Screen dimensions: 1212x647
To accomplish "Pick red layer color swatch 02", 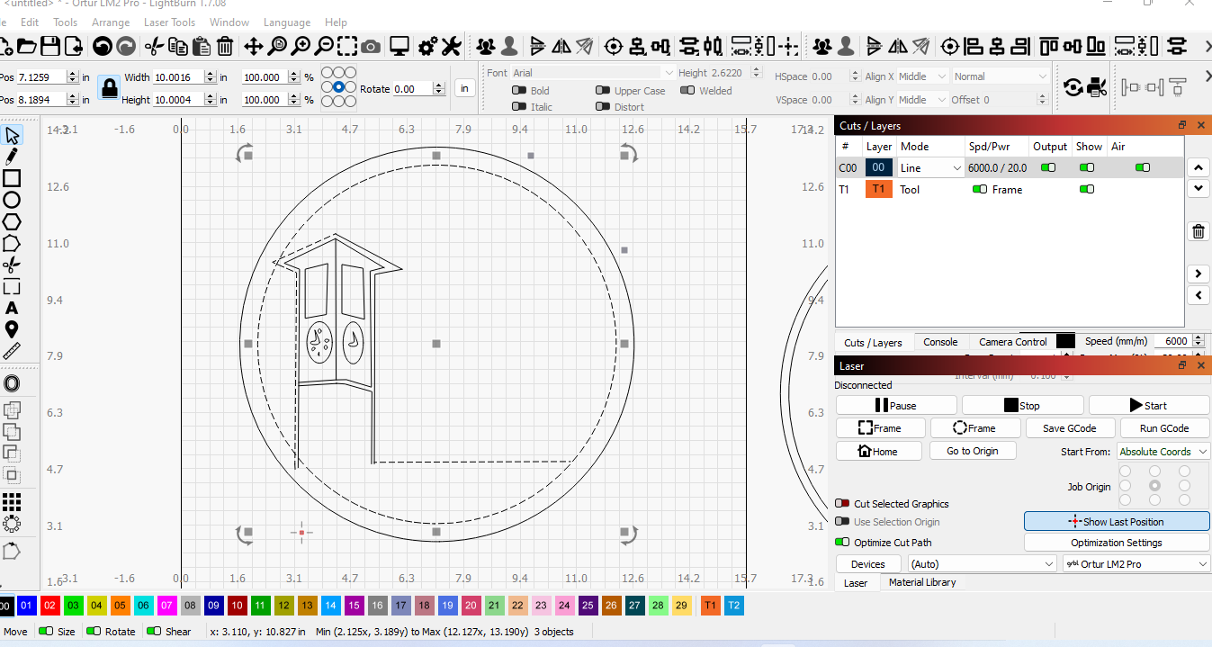I will pyautogui.click(x=49, y=606).
